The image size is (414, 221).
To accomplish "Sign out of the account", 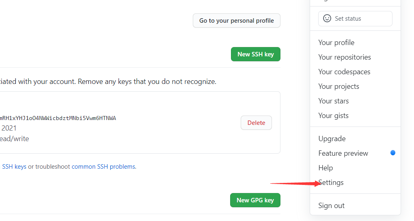I will (x=331, y=206).
